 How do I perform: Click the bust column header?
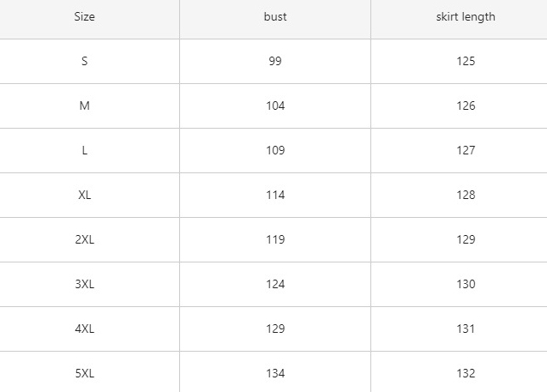click(x=275, y=17)
